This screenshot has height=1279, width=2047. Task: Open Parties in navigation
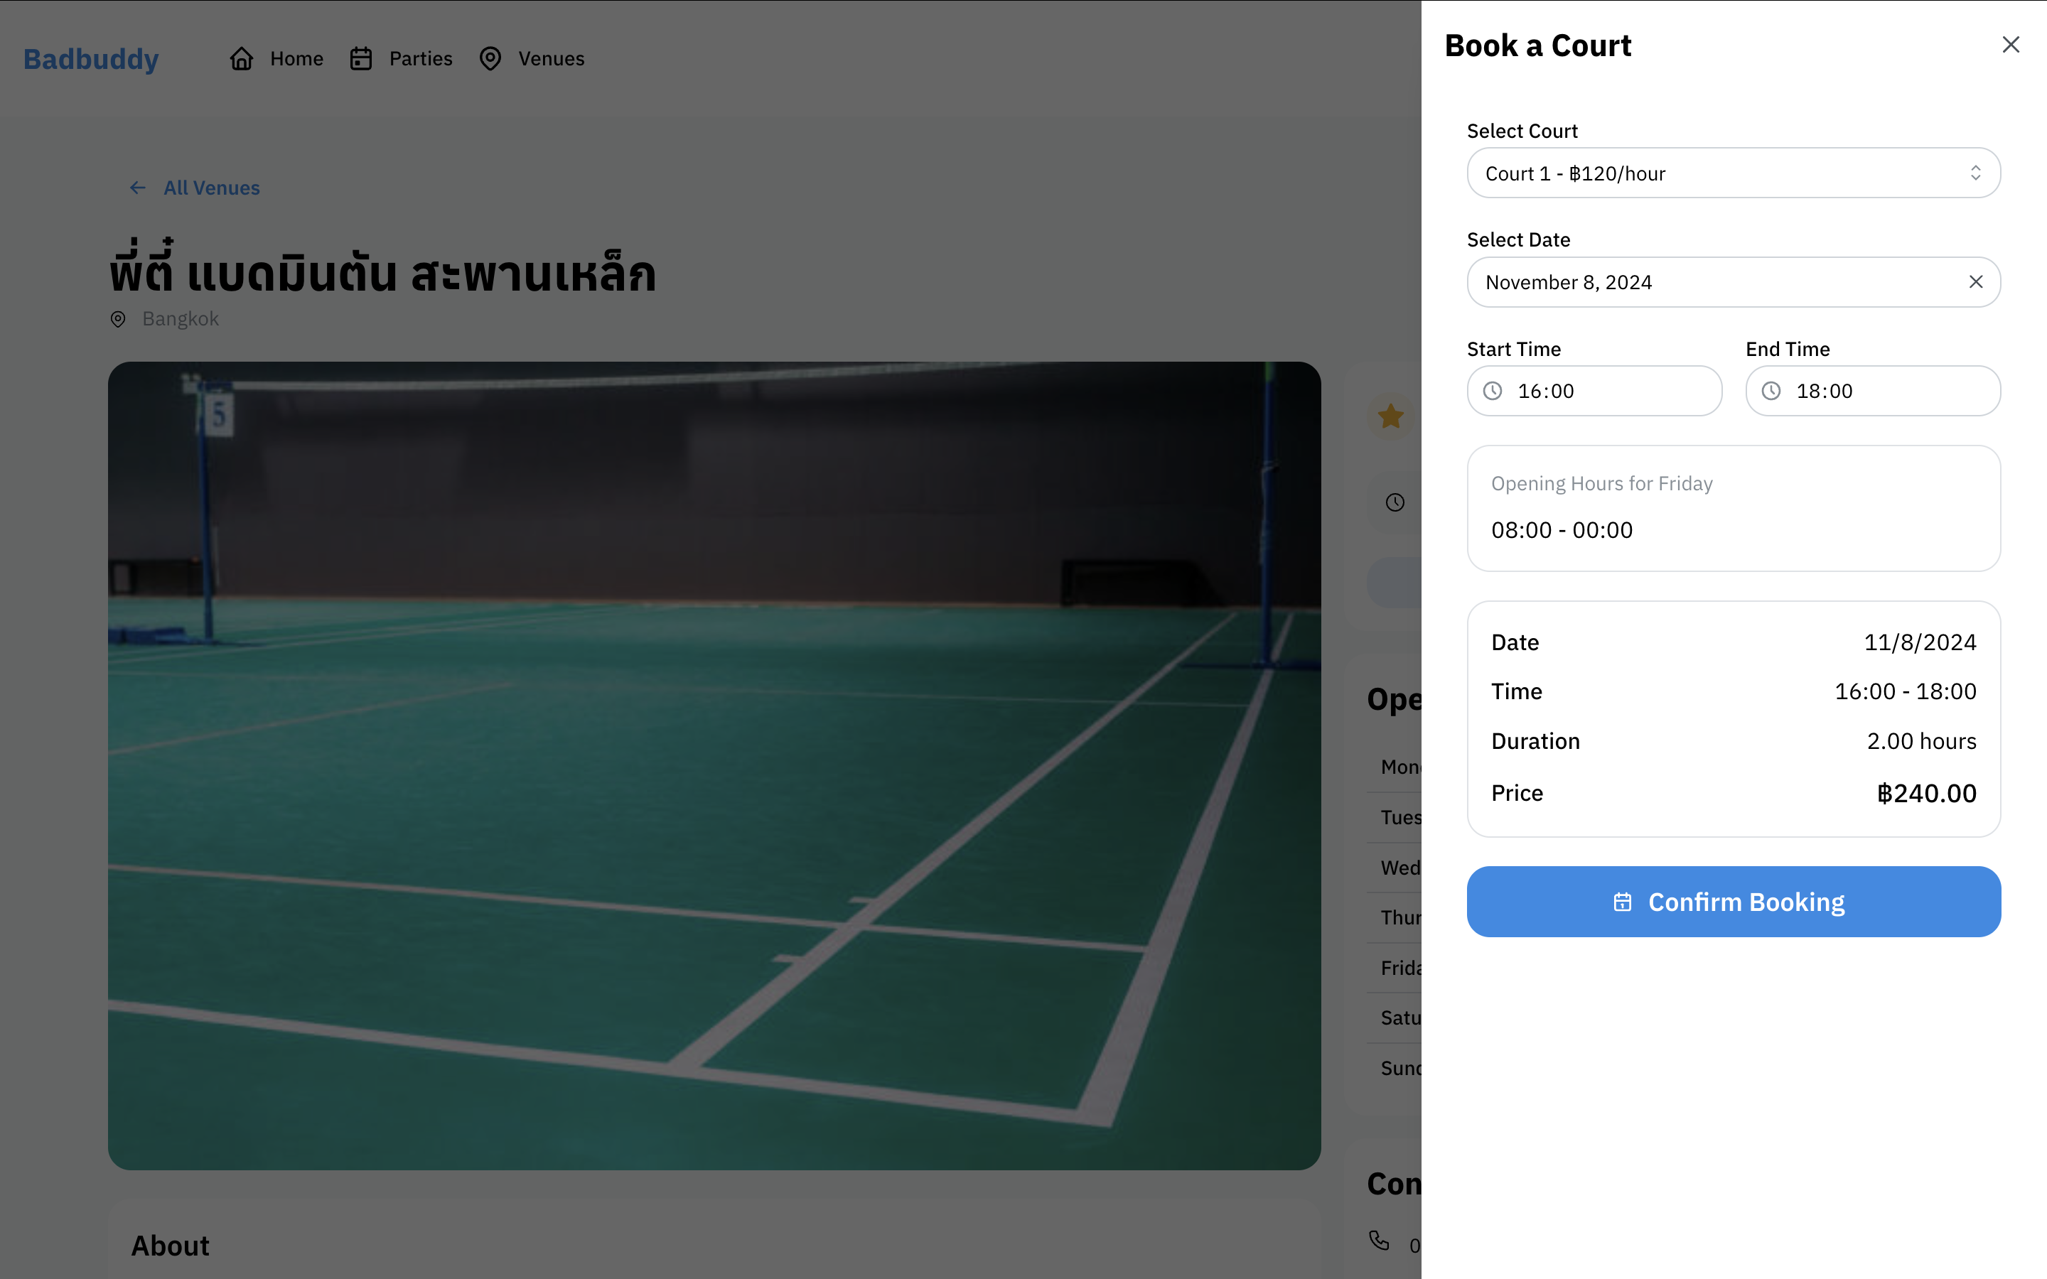point(401,58)
